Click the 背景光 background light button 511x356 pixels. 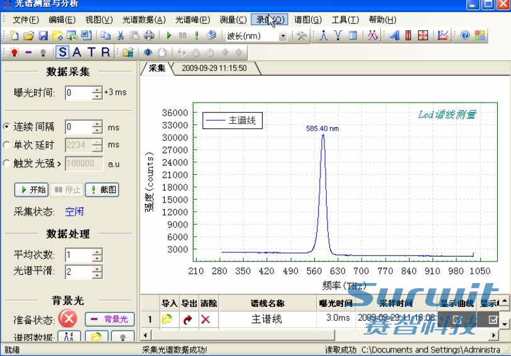click(x=109, y=319)
